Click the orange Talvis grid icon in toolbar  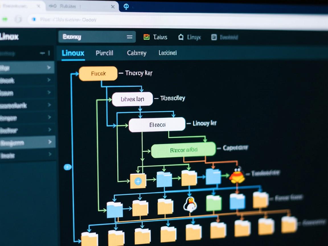point(146,37)
